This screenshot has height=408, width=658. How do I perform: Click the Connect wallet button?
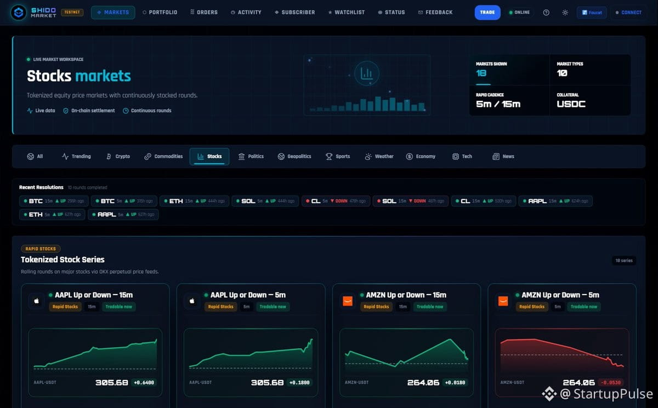tap(628, 12)
